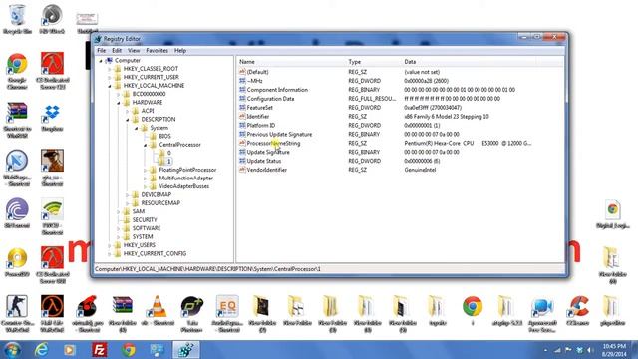638x359 pixels.
Task: Collapse the HARDWARE tree node
Action: (x=118, y=102)
